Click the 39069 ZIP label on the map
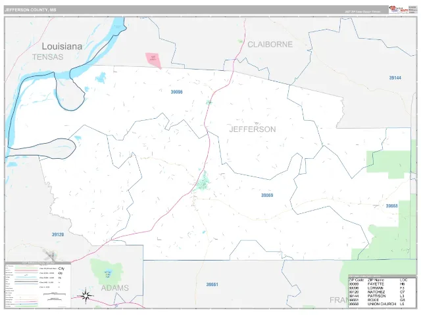The width and height of the screenshot is (421, 315). [267, 196]
